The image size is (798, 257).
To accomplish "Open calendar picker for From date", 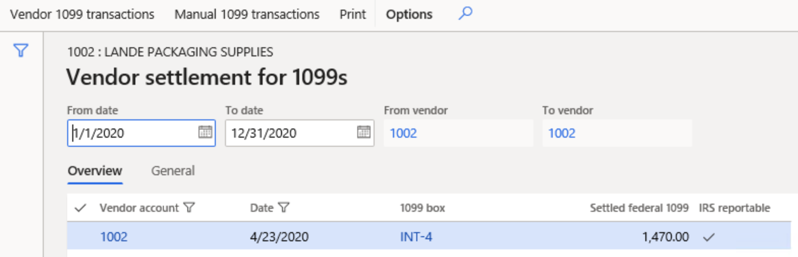I will 205,133.
